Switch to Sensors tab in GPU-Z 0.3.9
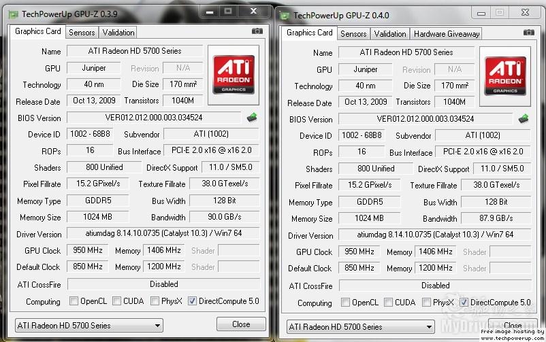This screenshot has width=546, height=342. (82, 33)
